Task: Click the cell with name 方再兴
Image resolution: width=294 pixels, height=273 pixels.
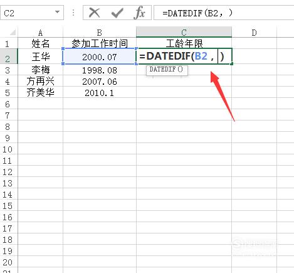Action: click(x=40, y=81)
